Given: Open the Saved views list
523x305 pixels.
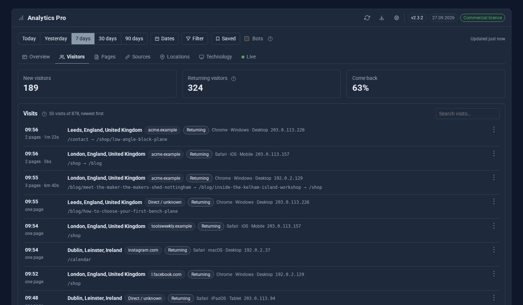Looking at the screenshot, I should [x=225, y=39].
